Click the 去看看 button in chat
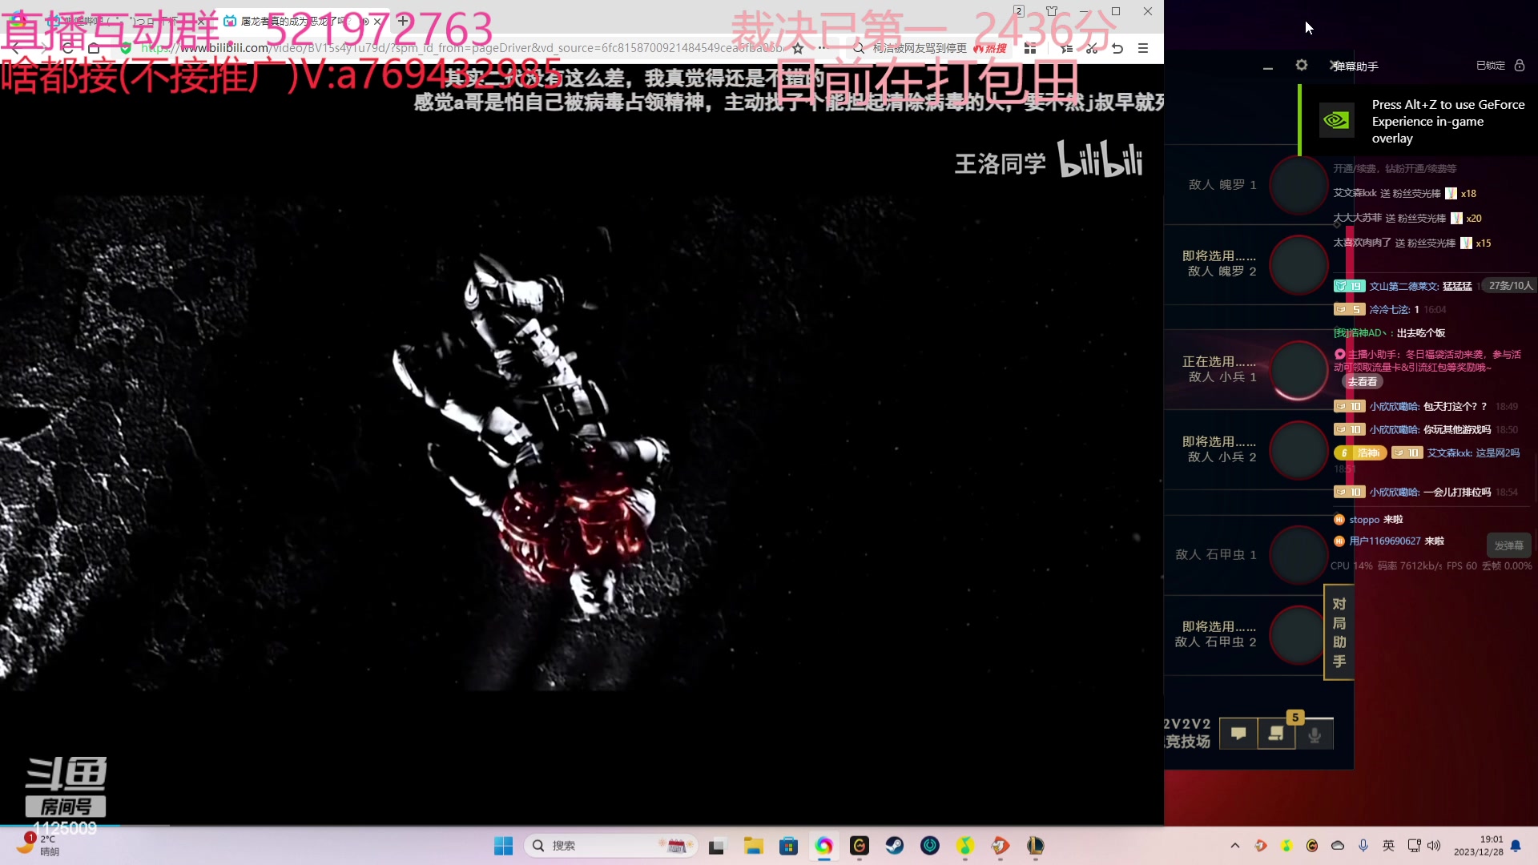 point(1363,382)
